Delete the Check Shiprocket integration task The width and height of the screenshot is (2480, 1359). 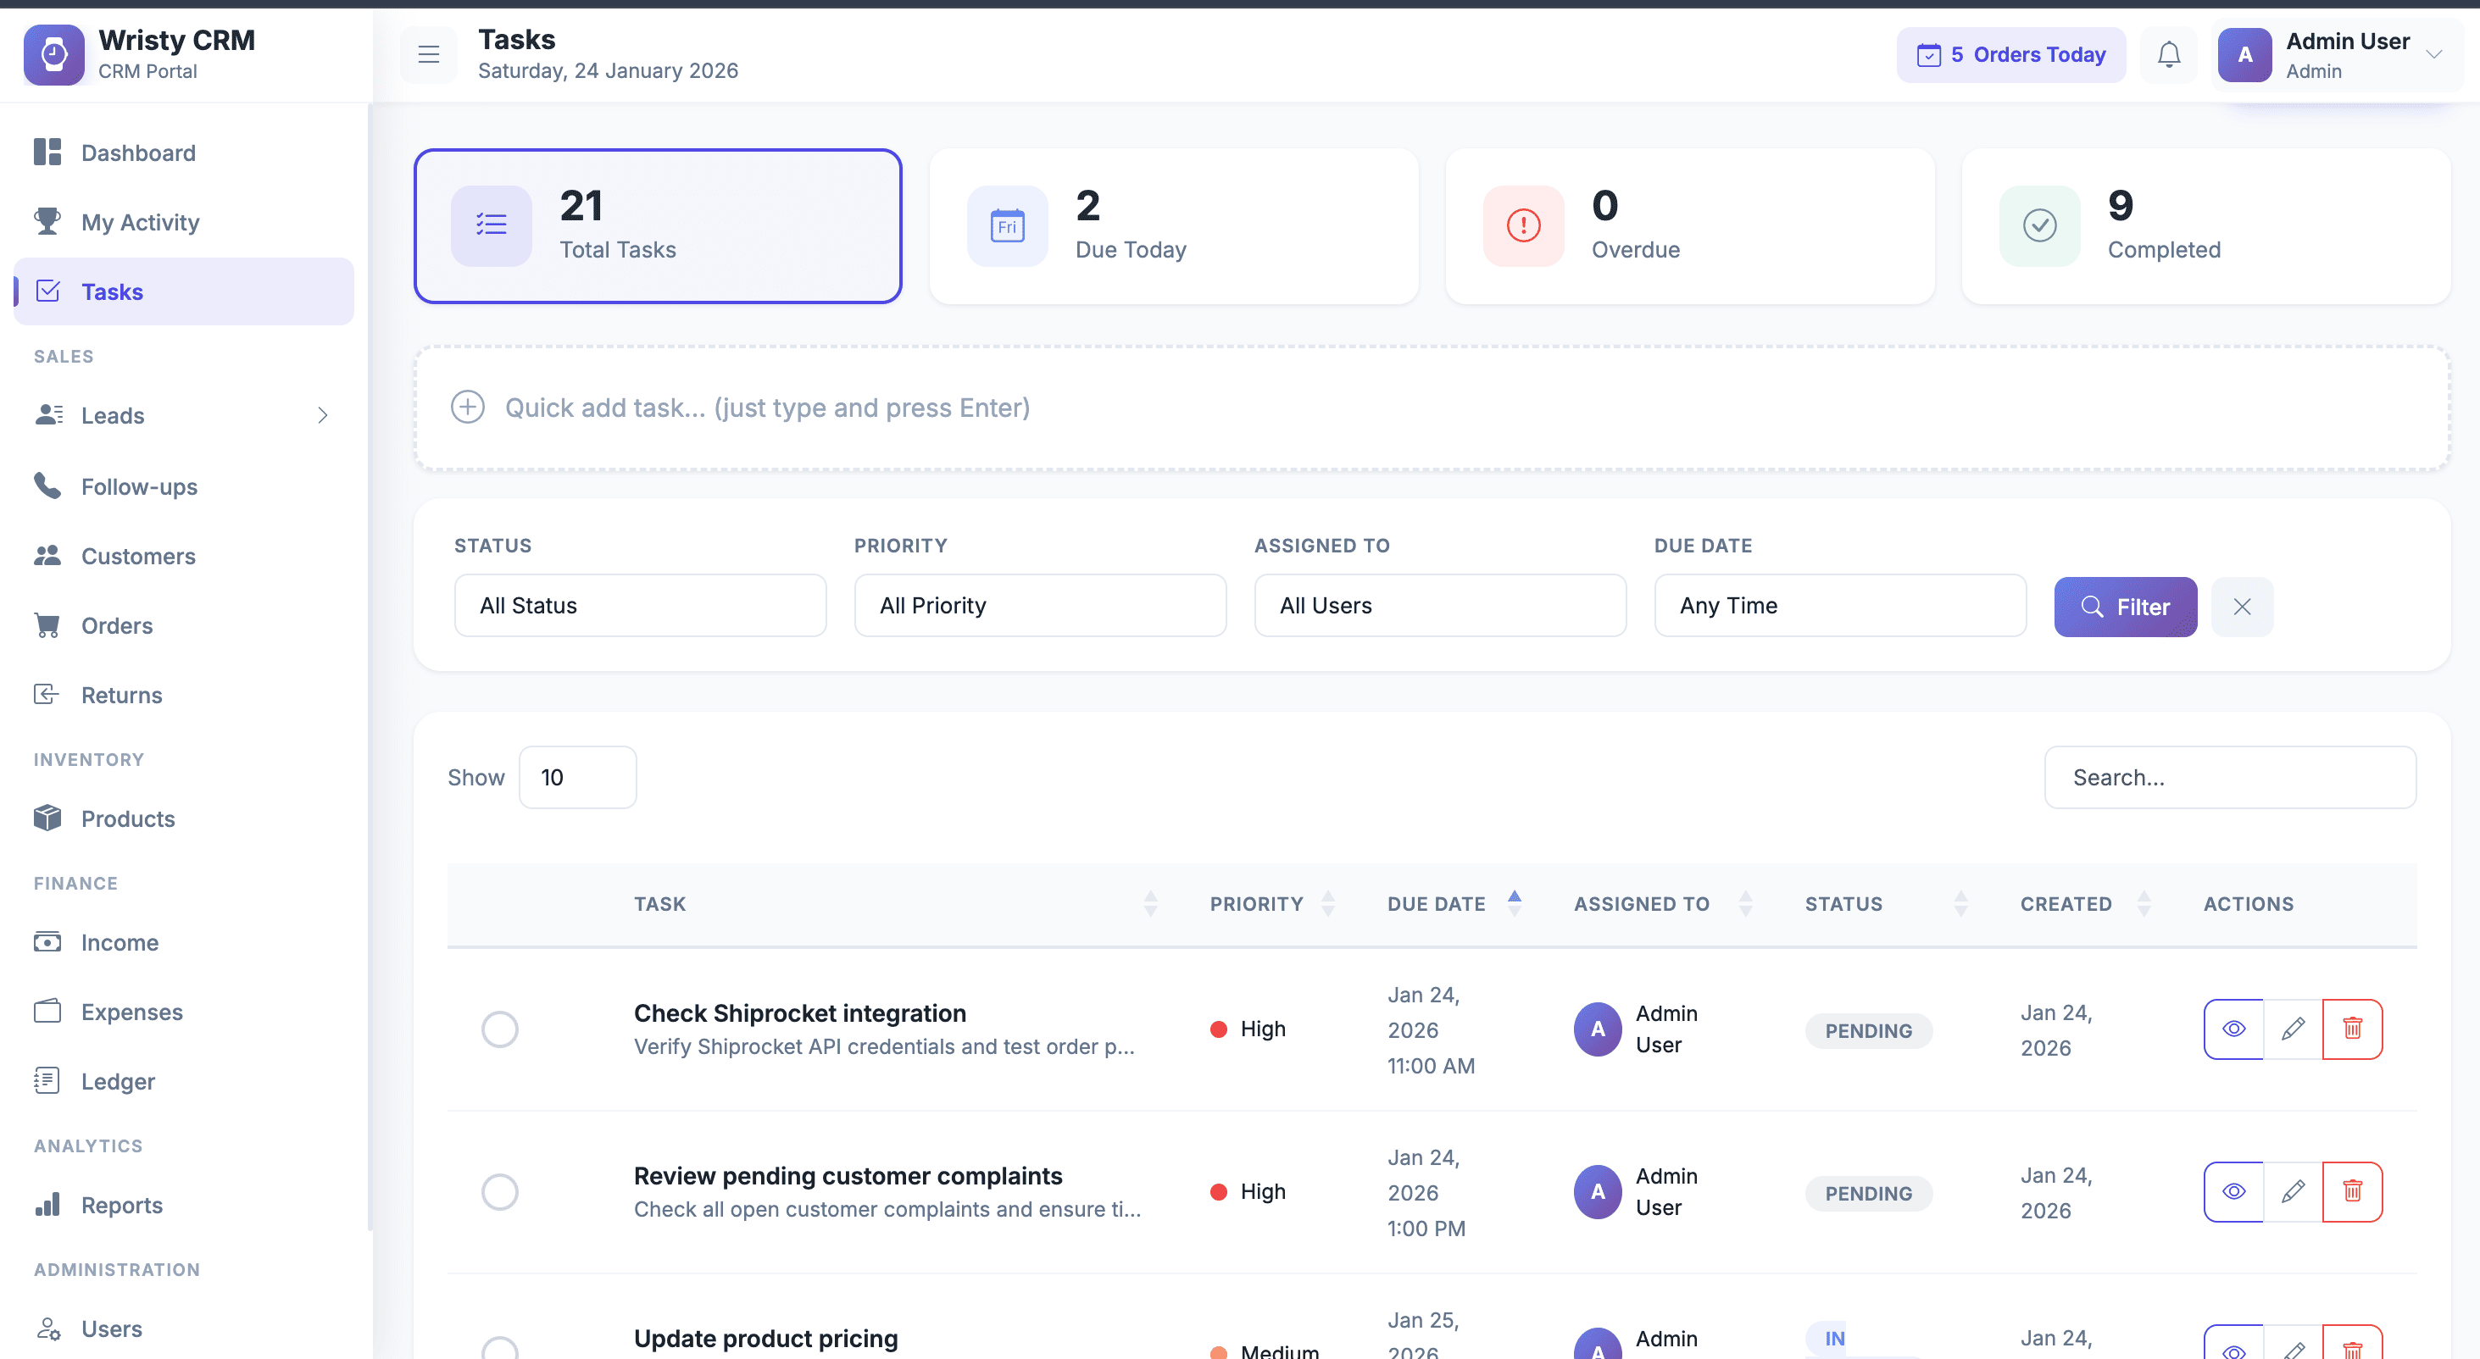(2352, 1029)
